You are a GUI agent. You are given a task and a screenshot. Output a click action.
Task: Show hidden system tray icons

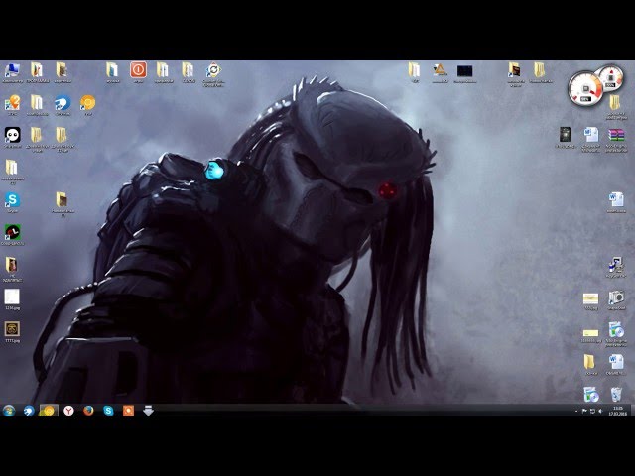[576, 411]
